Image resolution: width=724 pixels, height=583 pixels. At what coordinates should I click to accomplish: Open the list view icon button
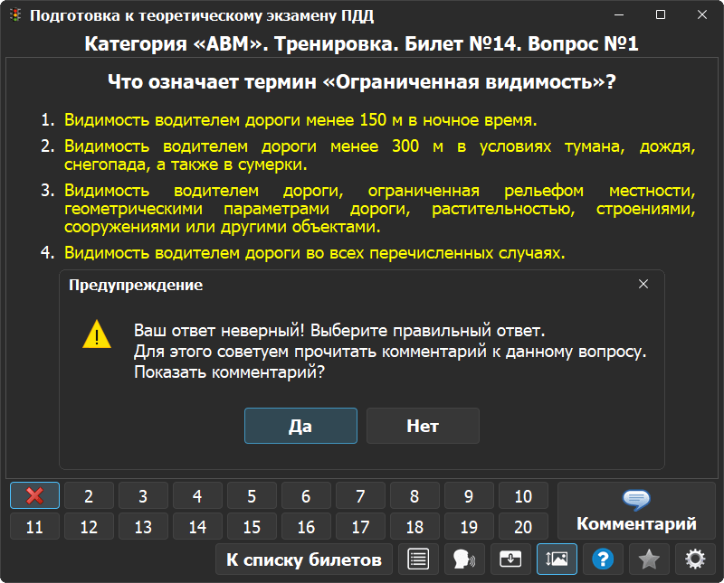tap(418, 559)
